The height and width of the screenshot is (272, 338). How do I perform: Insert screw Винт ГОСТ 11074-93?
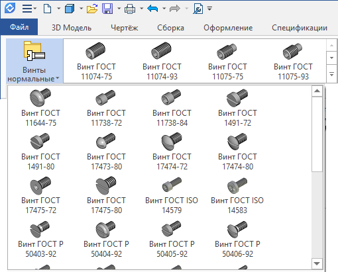162,62
